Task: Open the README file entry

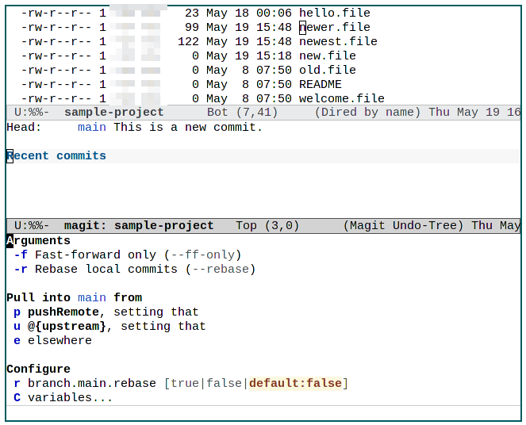Action: point(320,84)
